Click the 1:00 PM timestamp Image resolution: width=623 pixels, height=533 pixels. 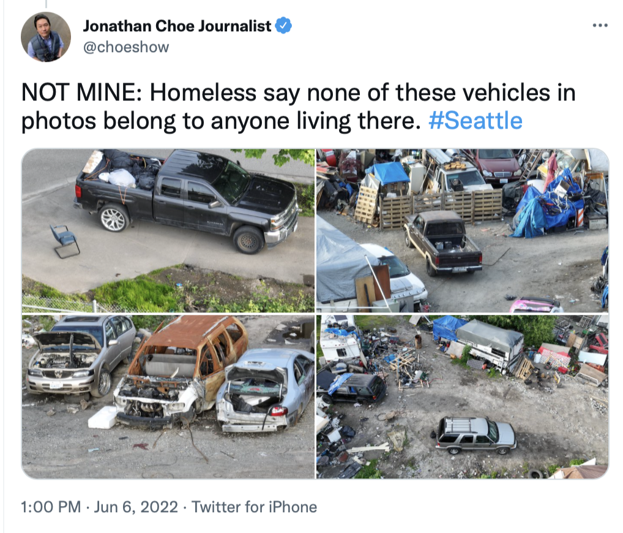(50, 507)
